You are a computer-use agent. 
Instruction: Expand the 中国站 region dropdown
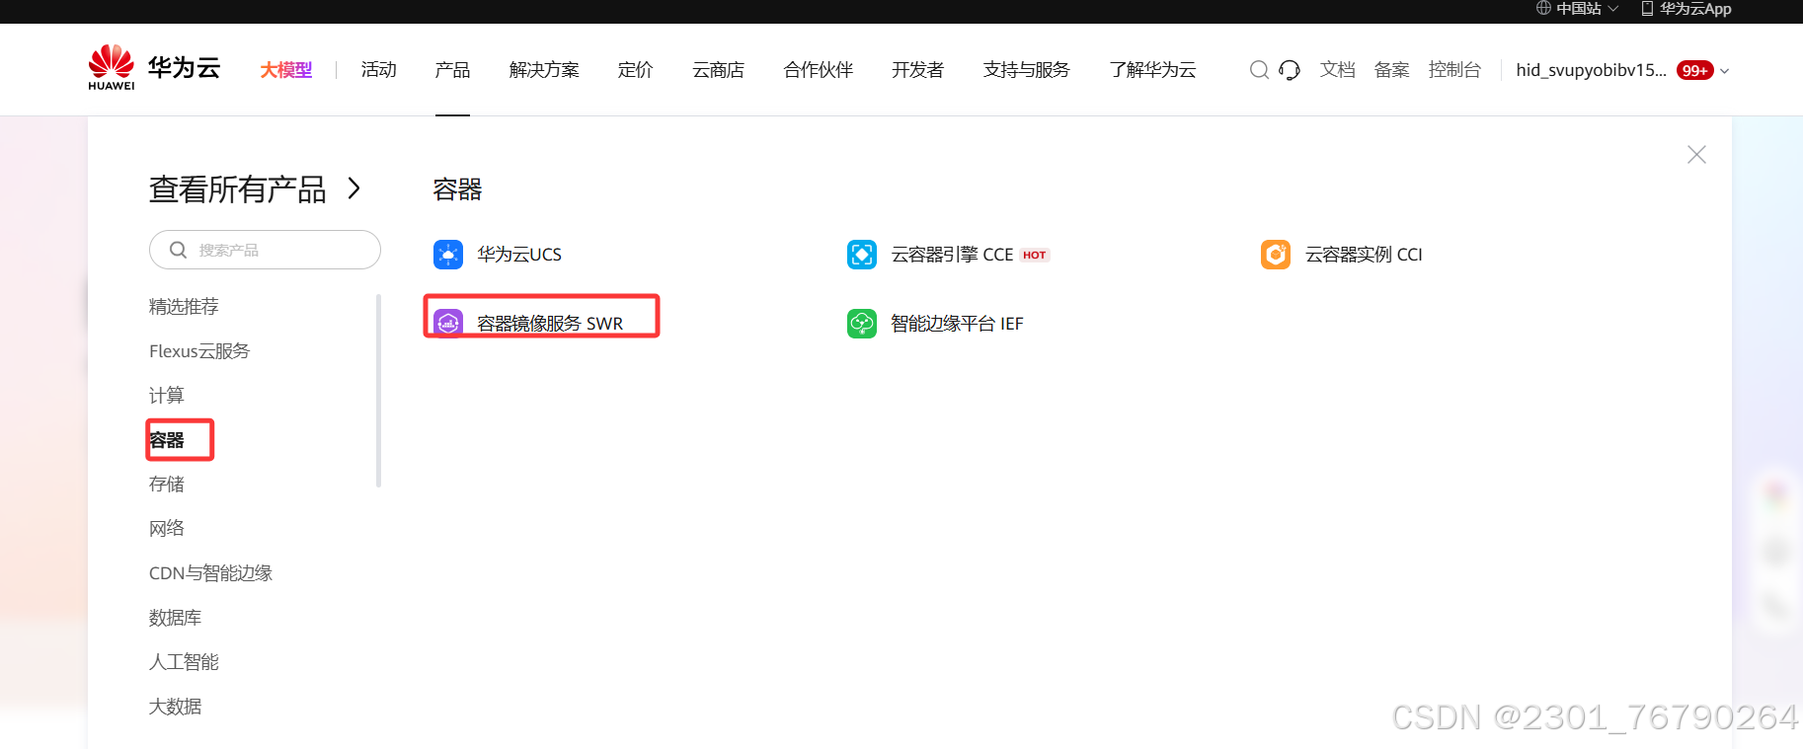[1613, 9]
